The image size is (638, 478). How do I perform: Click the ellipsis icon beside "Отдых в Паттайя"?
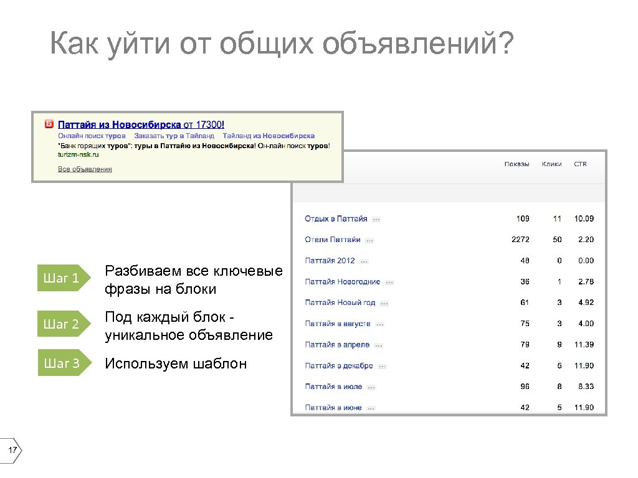coord(376,218)
